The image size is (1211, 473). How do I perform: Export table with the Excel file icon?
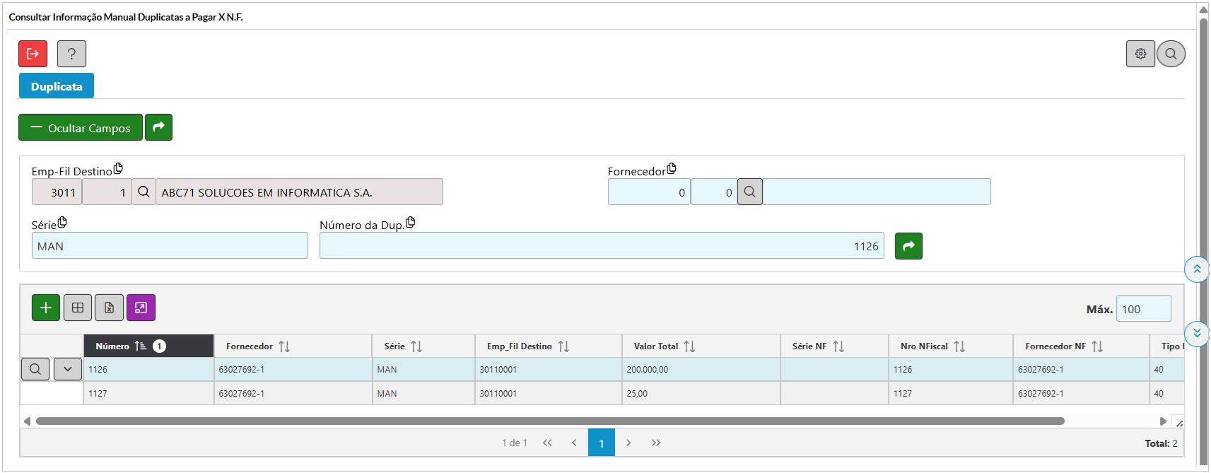pyautogui.click(x=109, y=308)
